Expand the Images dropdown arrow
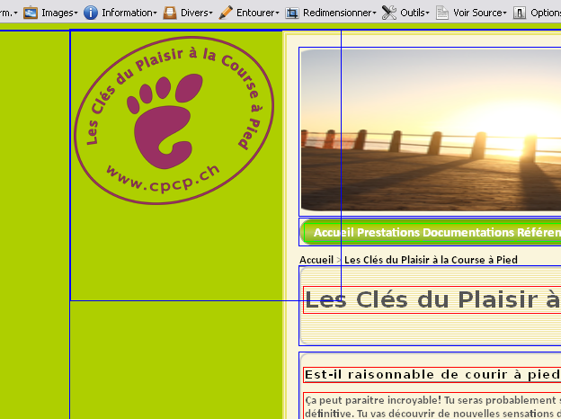The width and height of the screenshot is (561, 419). tap(76, 13)
